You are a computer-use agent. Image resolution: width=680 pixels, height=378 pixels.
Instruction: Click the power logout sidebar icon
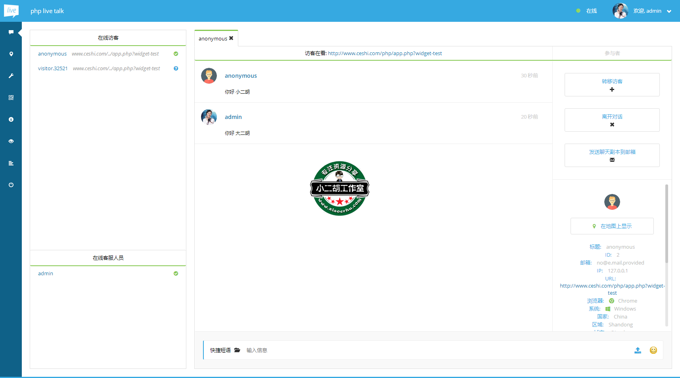point(11,185)
